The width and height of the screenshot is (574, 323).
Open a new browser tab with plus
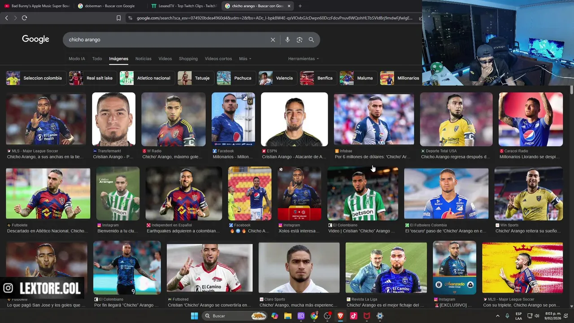coord(300,6)
